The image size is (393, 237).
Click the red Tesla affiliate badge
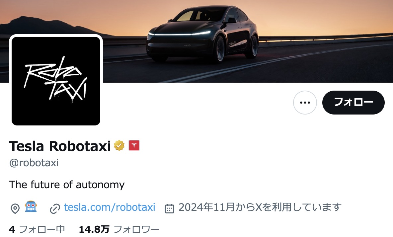coord(134,146)
